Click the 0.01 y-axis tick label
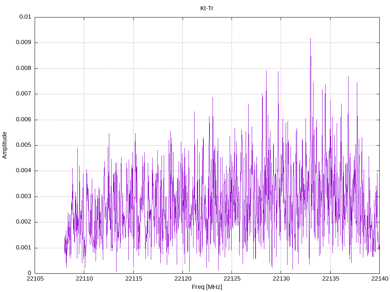Image resolution: width=390 pixels, height=292 pixels. click(25, 17)
